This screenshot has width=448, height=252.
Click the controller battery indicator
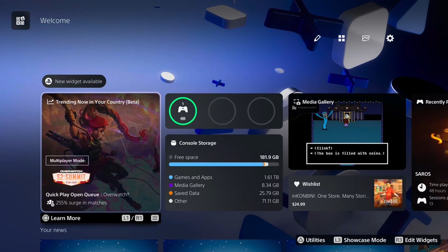[x=183, y=118]
